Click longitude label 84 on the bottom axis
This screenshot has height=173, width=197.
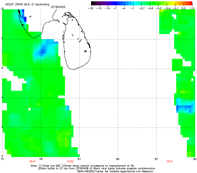(x=118, y=159)
